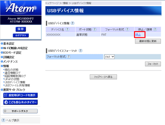The width and height of the screenshot is (165, 125).
Task: Expand 詳細設定 menu
Action: (x=8, y=57)
